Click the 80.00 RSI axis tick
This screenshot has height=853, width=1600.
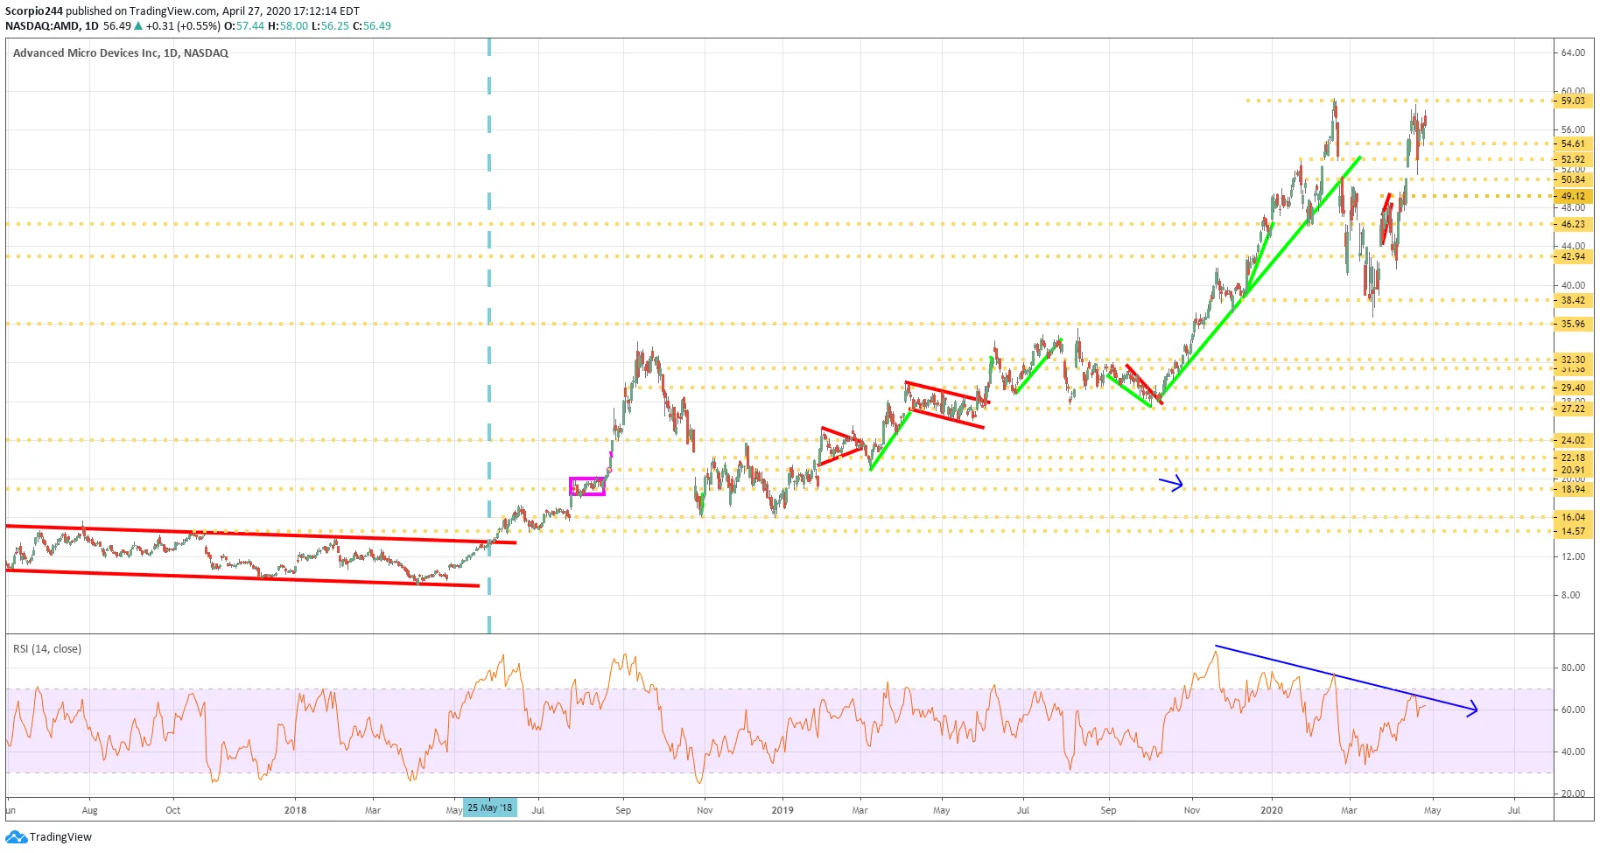coord(1573,668)
